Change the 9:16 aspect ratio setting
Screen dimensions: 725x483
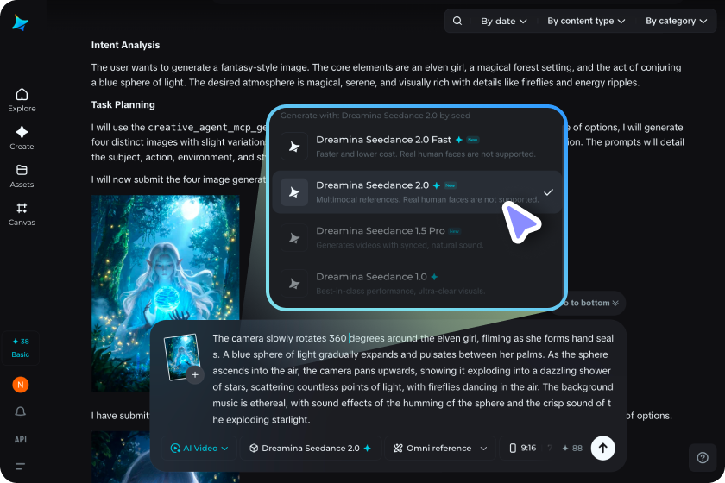click(x=523, y=448)
